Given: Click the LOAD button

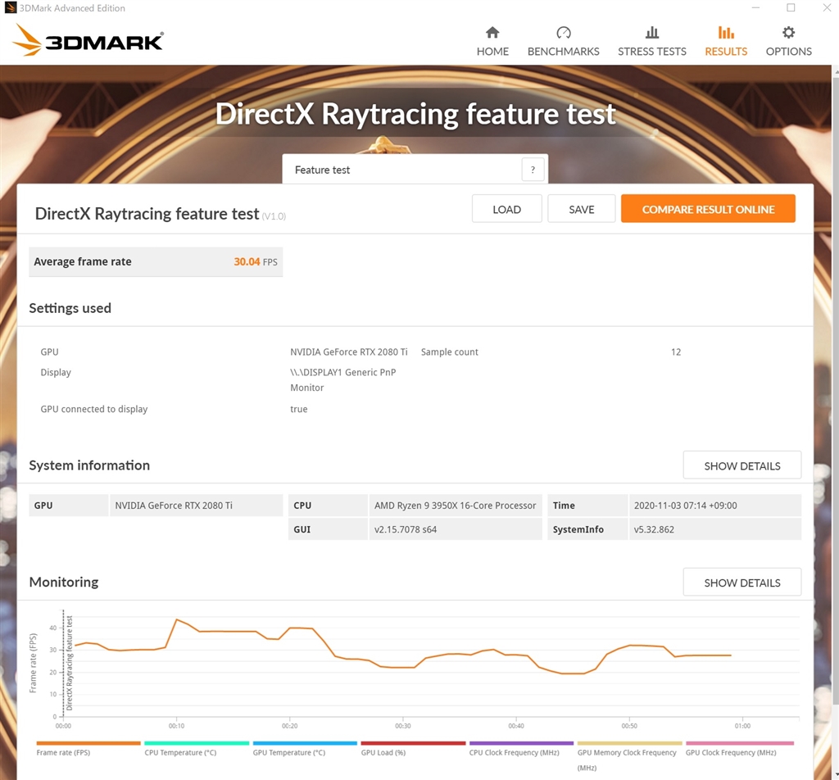Looking at the screenshot, I should [x=506, y=209].
